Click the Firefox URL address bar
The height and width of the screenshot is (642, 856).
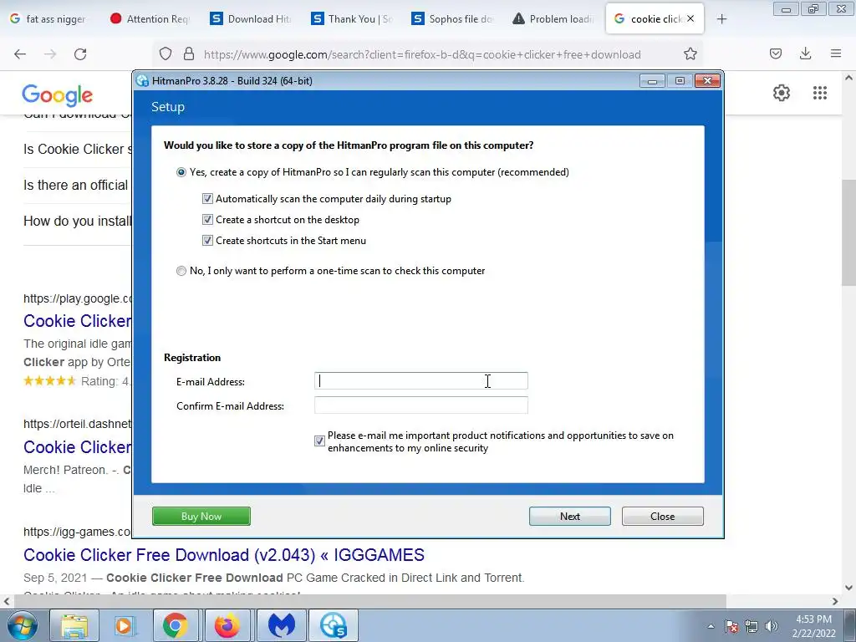coord(421,54)
